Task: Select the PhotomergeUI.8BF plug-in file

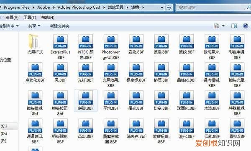Action: [x=111, y=46]
